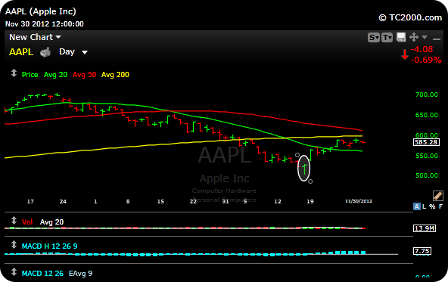The height and width of the screenshot is (282, 448).
Task: Click the Price pane resize arrow icon
Action: coord(14,73)
